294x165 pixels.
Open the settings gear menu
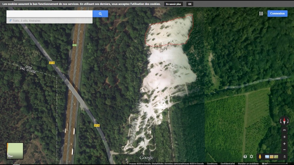(x=251, y=157)
